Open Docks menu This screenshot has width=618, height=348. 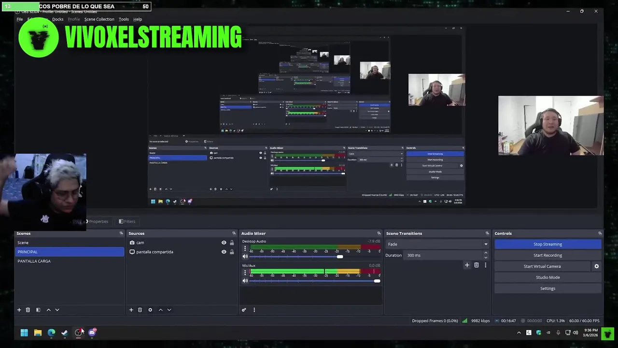coord(57,19)
